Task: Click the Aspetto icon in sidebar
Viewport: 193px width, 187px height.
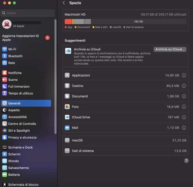Action: [x=4, y=110]
